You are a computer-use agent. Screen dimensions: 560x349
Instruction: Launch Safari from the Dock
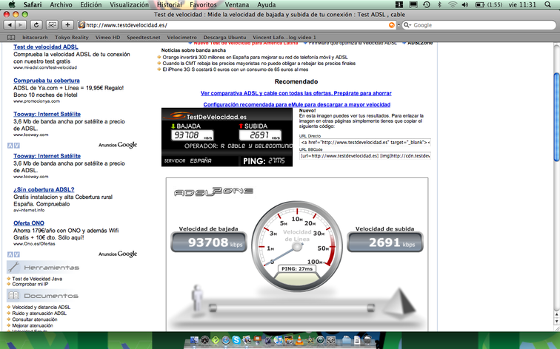point(226,340)
